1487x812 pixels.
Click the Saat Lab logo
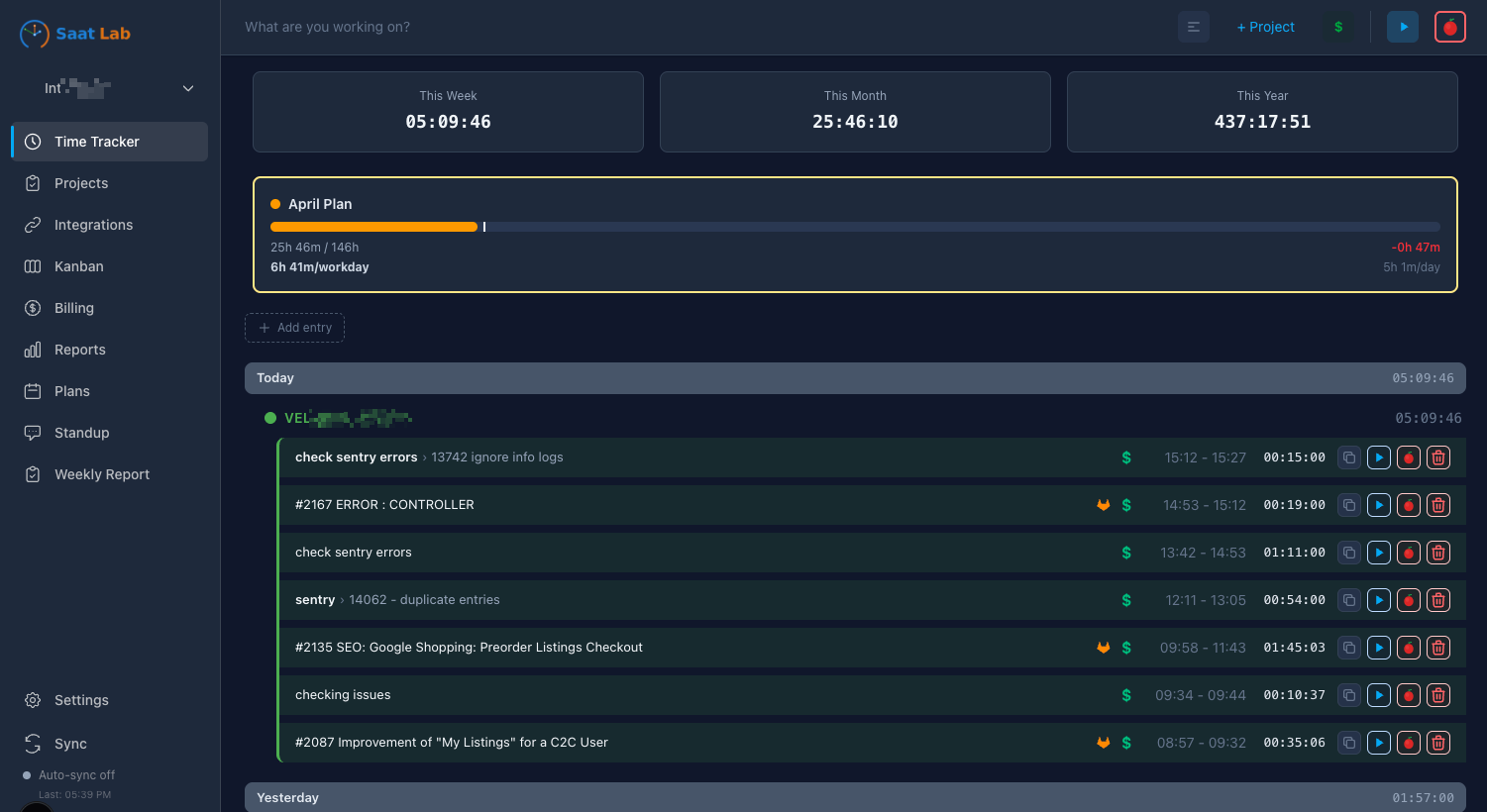(75, 34)
